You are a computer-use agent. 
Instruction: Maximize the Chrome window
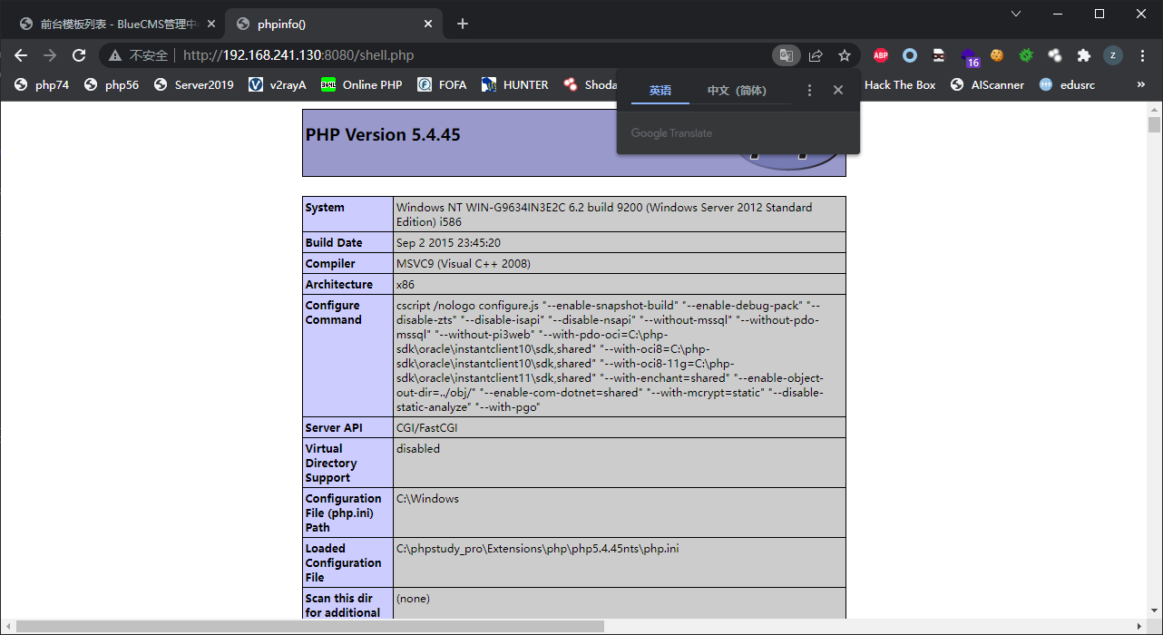point(1099,13)
